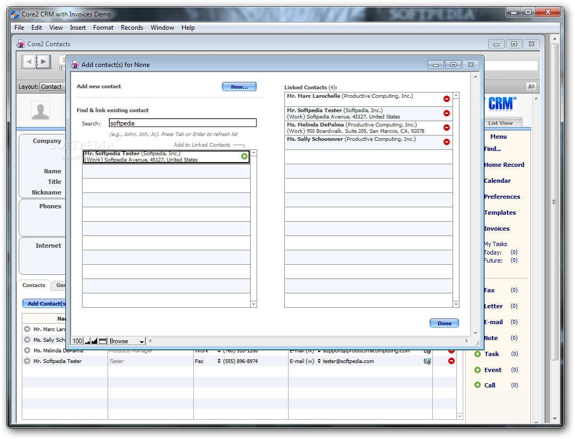The height and width of the screenshot is (439, 575).
Task: Click the E-mail link in sidebar
Action: coord(494,322)
